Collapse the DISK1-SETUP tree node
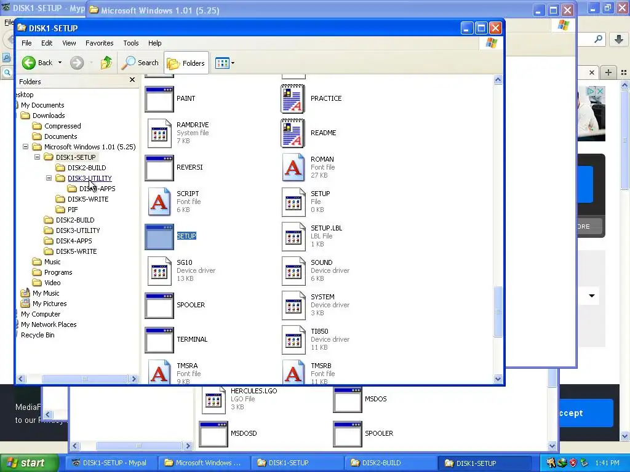This screenshot has width=630, height=472. coord(38,157)
